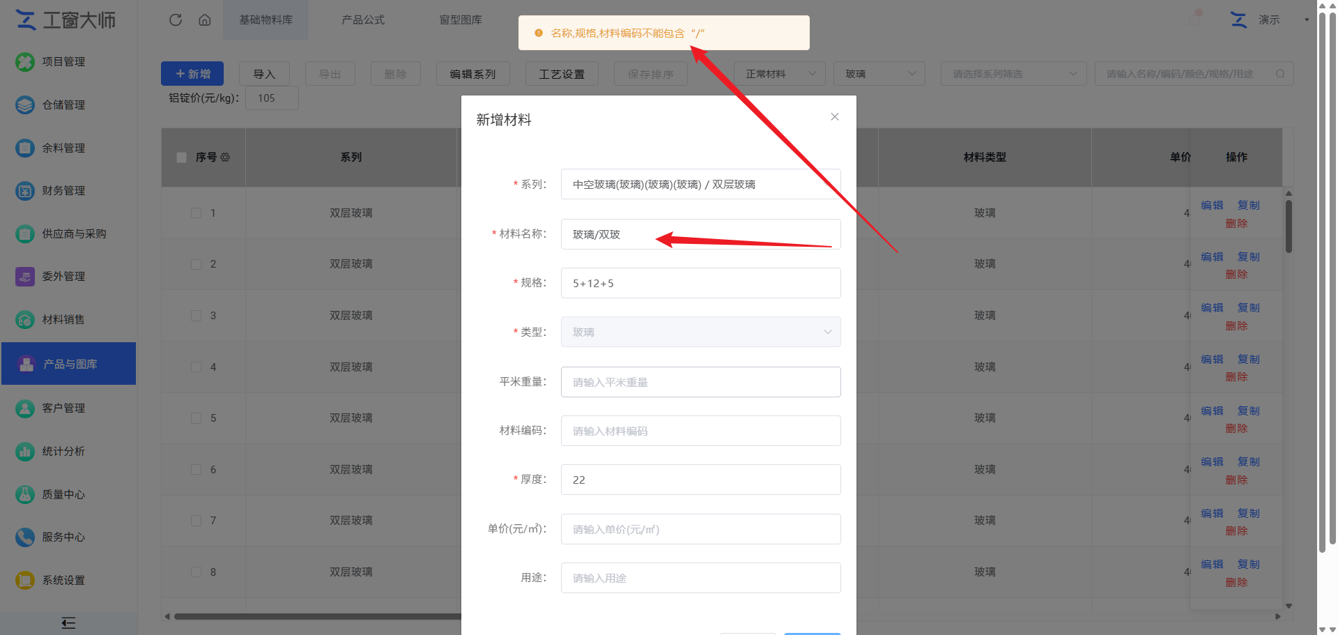This screenshot has width=1338, height=635.
Task: Click 编辑 link for first row
Action: pos(1212,206)
